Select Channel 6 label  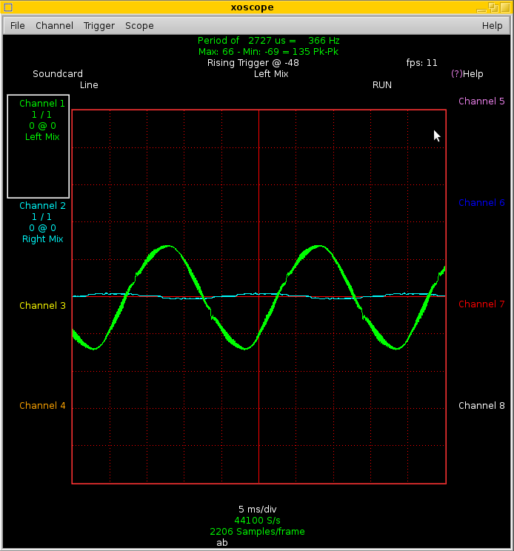[x=481, y=203]
